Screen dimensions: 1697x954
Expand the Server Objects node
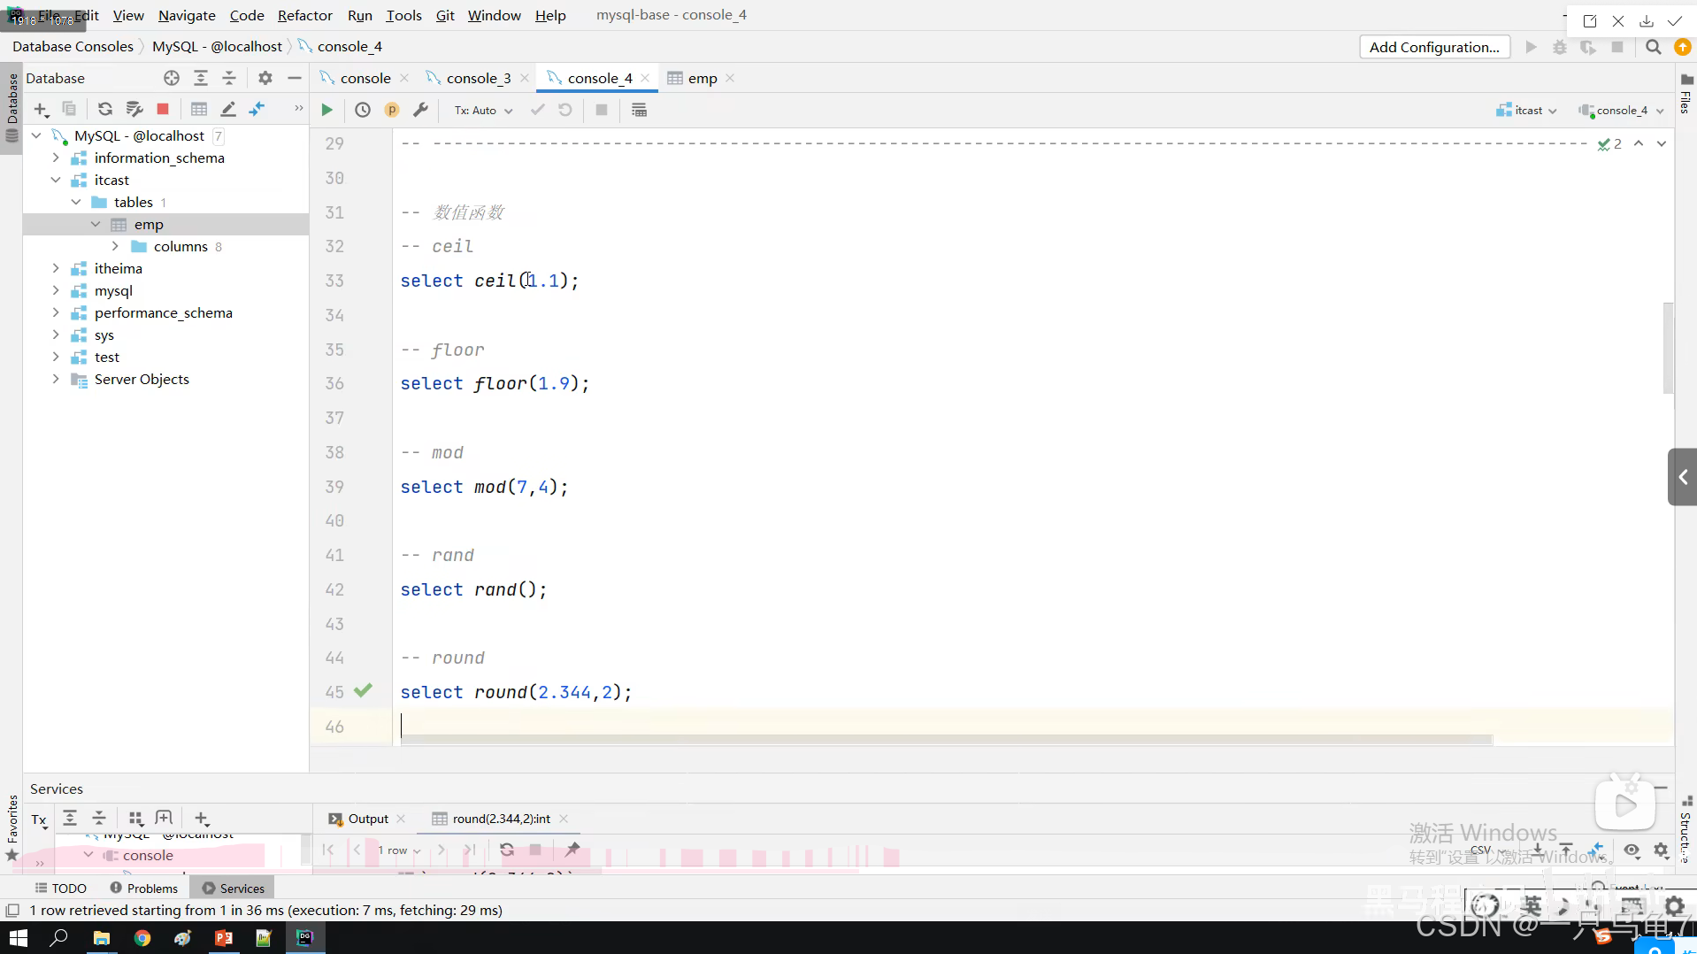point(56,379)
